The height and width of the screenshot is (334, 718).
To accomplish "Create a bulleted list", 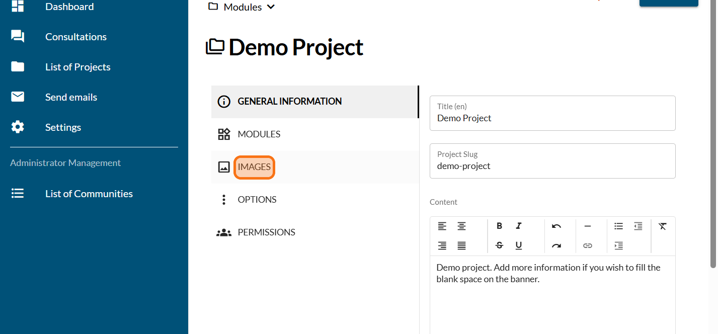I will tap(618, 226).
